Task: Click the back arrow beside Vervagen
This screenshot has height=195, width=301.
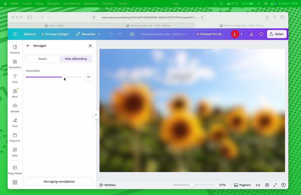Action: click(x=28, y=46)
